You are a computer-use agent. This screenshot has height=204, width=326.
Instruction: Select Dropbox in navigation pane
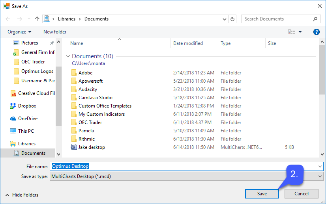click(23, 106)
